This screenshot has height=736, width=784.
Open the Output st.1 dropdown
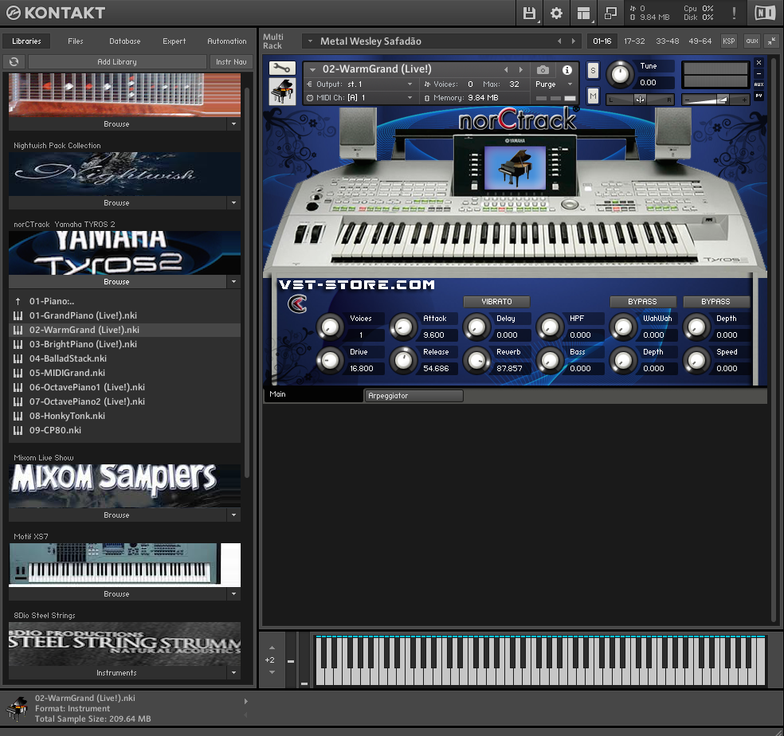[x=410, y=84]
